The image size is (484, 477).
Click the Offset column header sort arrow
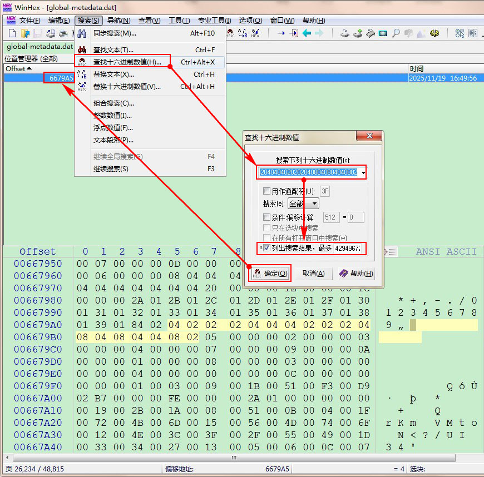point(29,68)
